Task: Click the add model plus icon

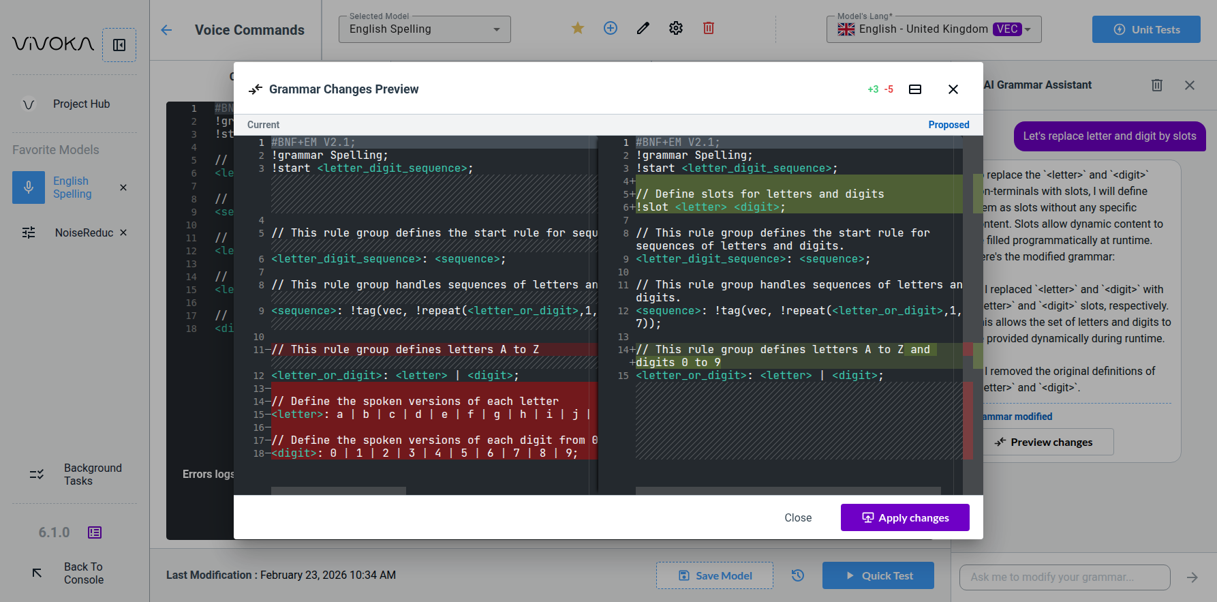Action: coord(611,28)
